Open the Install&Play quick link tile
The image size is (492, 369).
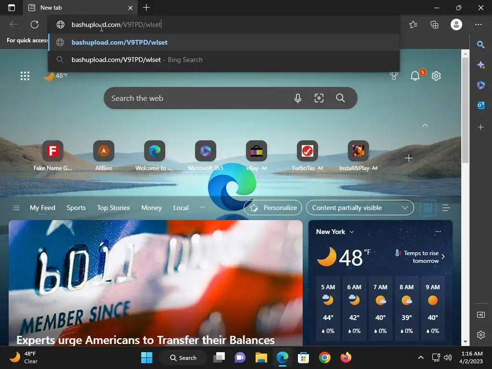[358, 156]
